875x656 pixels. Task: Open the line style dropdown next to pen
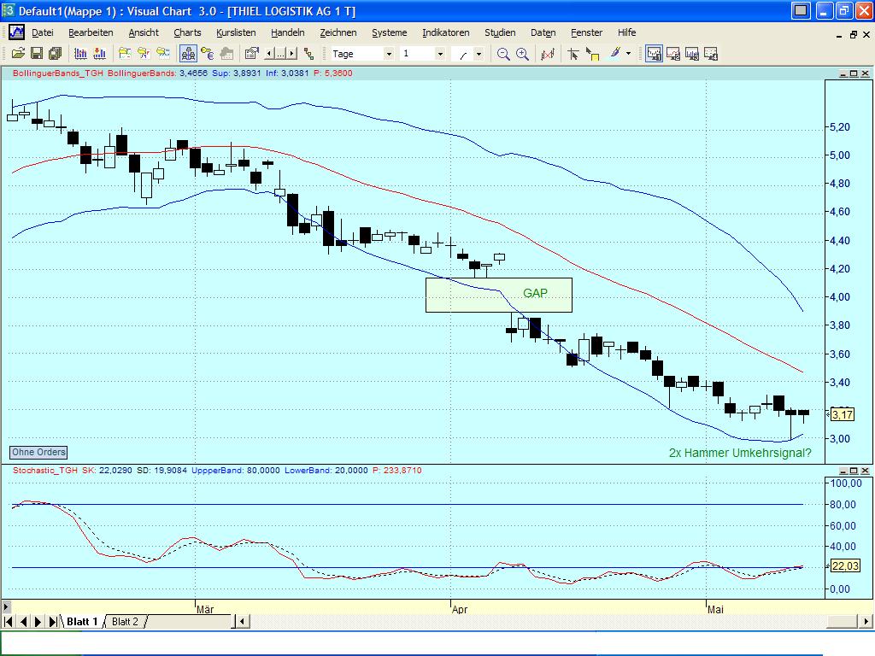(628, 53)
